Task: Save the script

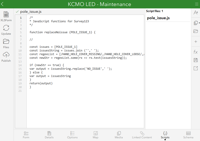Action: point(196,60)
